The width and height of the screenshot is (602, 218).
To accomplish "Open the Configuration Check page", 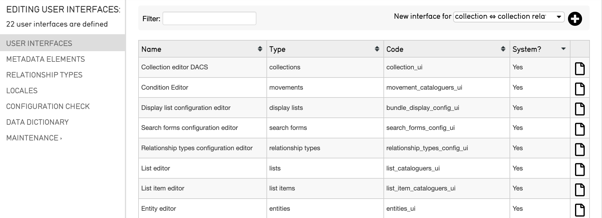I will coord(48,106).
